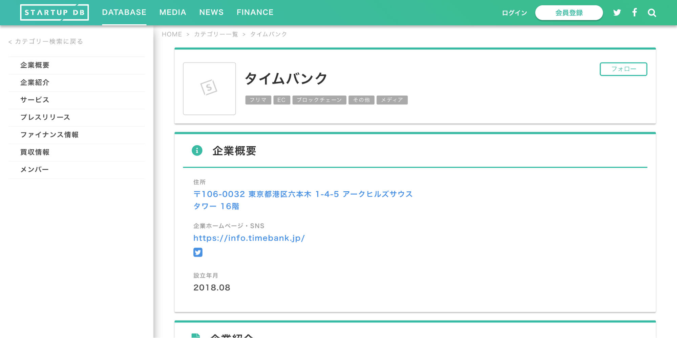This screenshot has height=338, width=677.
Task: Select サービス in the sidebar
Action: 77,100
